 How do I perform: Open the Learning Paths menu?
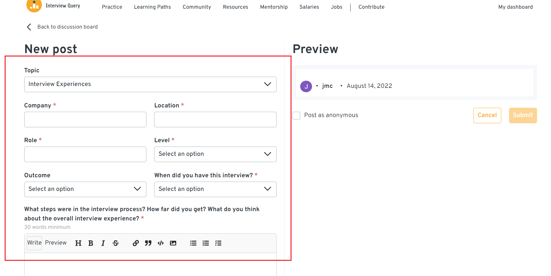pyautogui.click(x=152, y=7)
